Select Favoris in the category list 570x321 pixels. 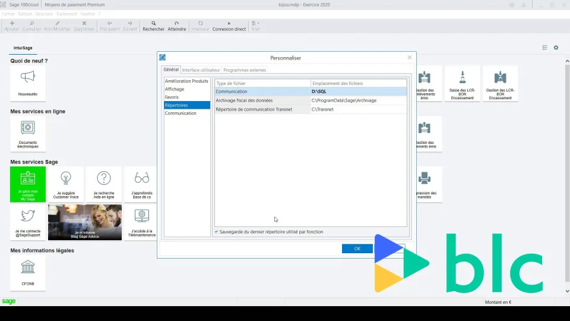[x=172, y=97]
